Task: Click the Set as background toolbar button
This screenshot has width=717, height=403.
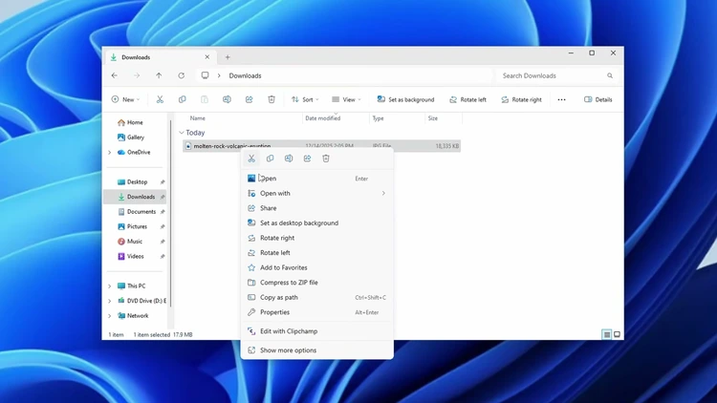Action: [405, 99]
